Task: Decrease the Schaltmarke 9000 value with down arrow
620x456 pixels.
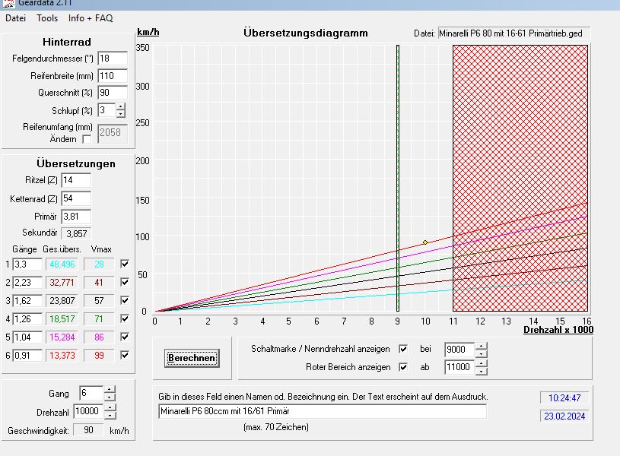Action: click(x=481, y=354)
